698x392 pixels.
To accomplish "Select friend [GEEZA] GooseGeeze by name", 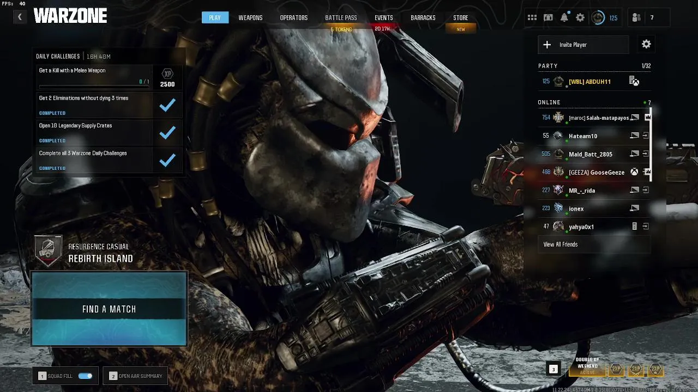I will pos(597,172).
